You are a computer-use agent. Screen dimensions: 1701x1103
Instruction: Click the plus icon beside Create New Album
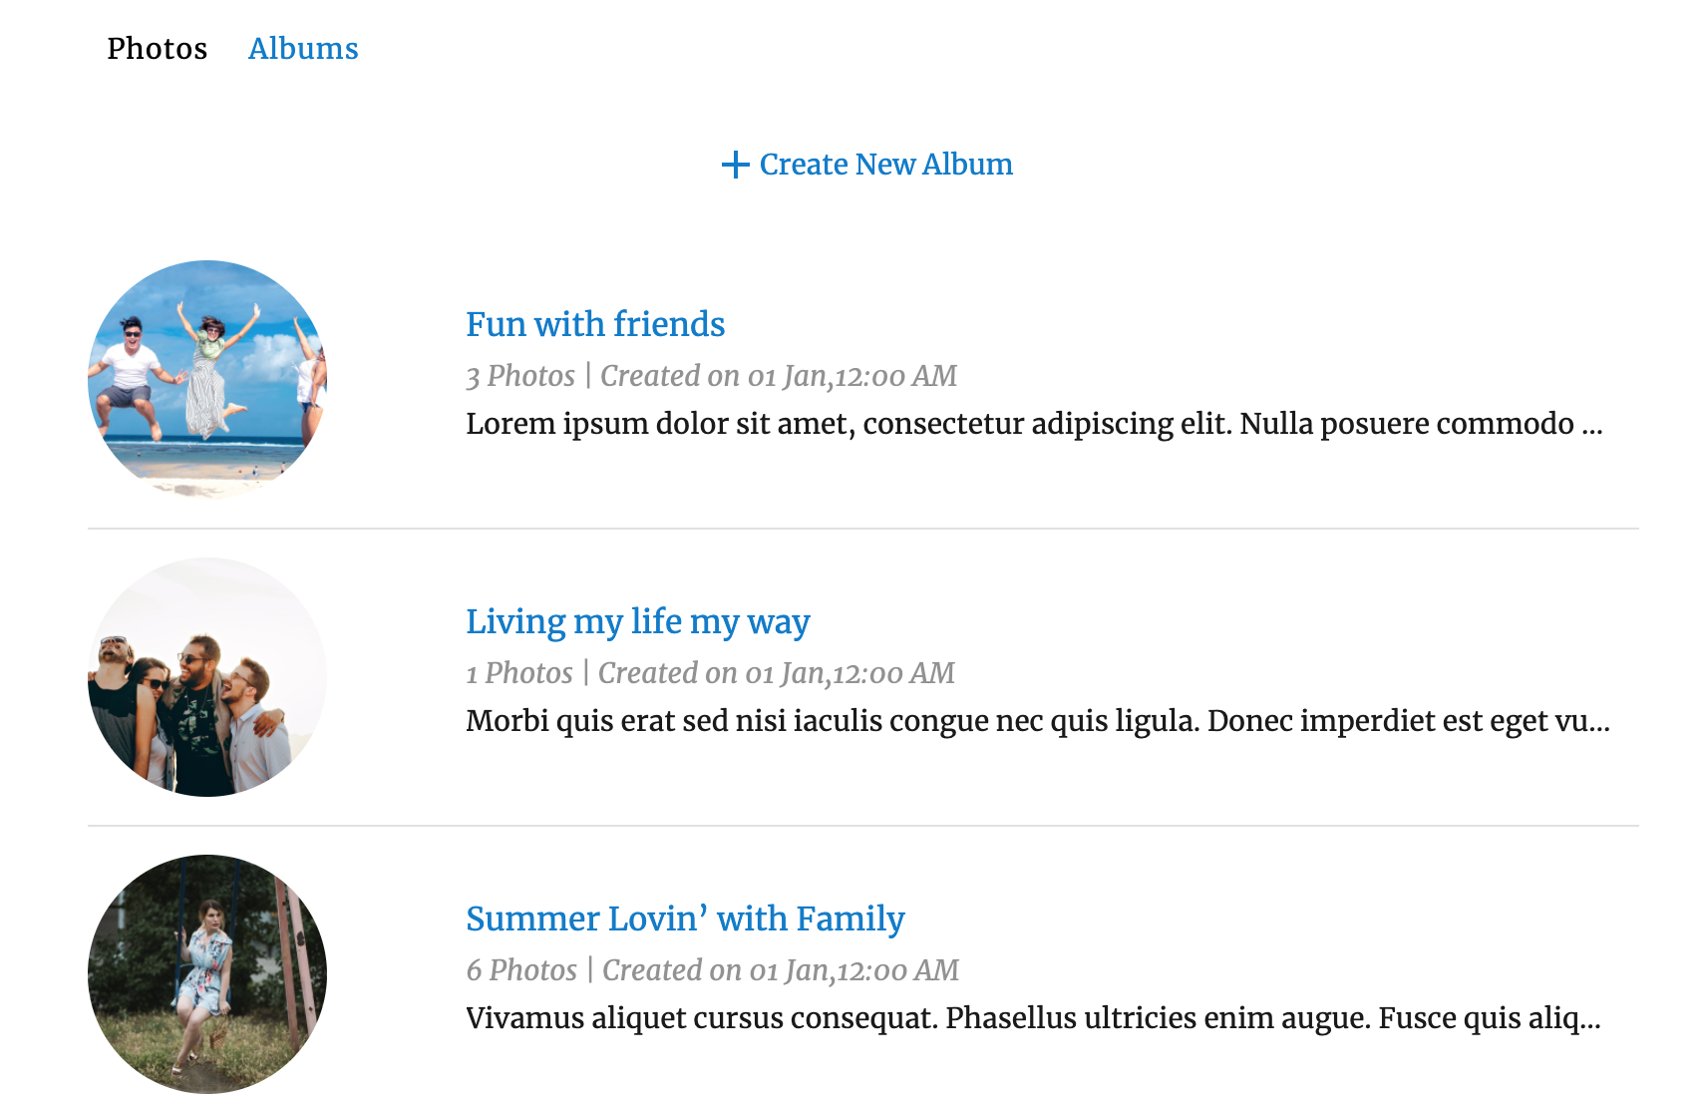tap(735, 165)
